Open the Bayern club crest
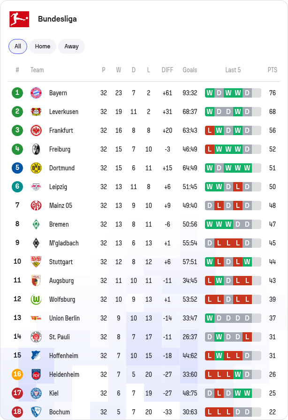Screen dimensions: 288x420 36,93
